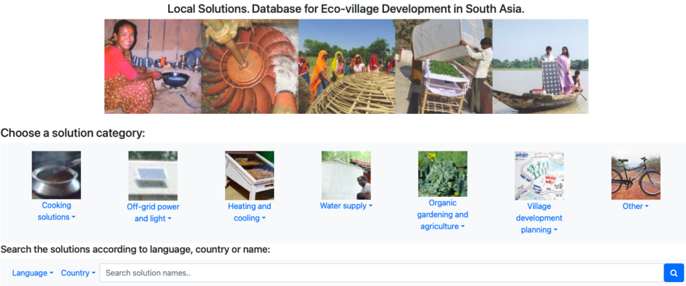Image resolution: width=686 pixels, height=286 pixels.
Task: Click the blue magnifier search button
Action: point(673,273)
